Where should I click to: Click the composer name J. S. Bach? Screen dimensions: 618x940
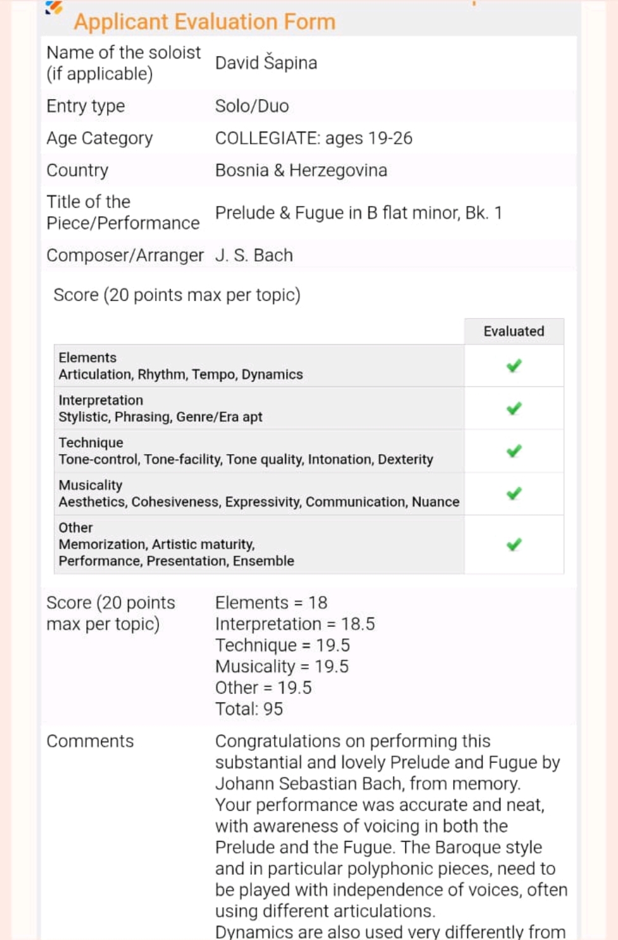point(254,255)
